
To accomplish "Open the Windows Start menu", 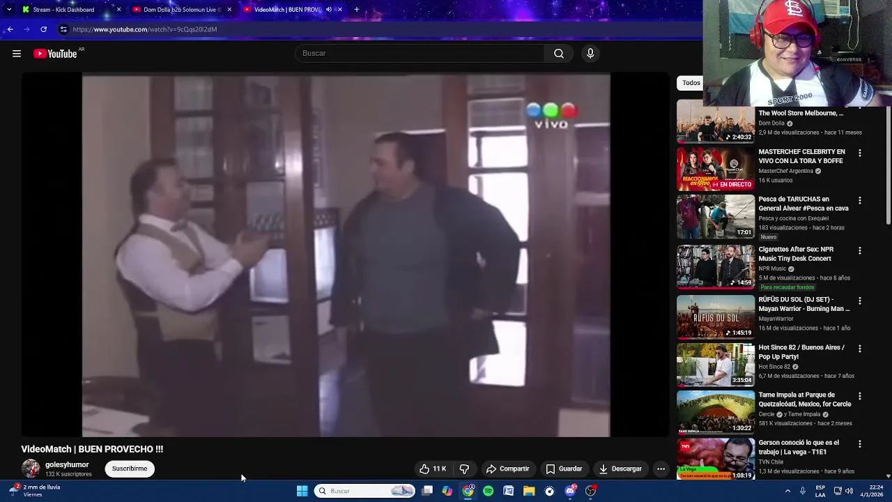I will tap(302, 491).
